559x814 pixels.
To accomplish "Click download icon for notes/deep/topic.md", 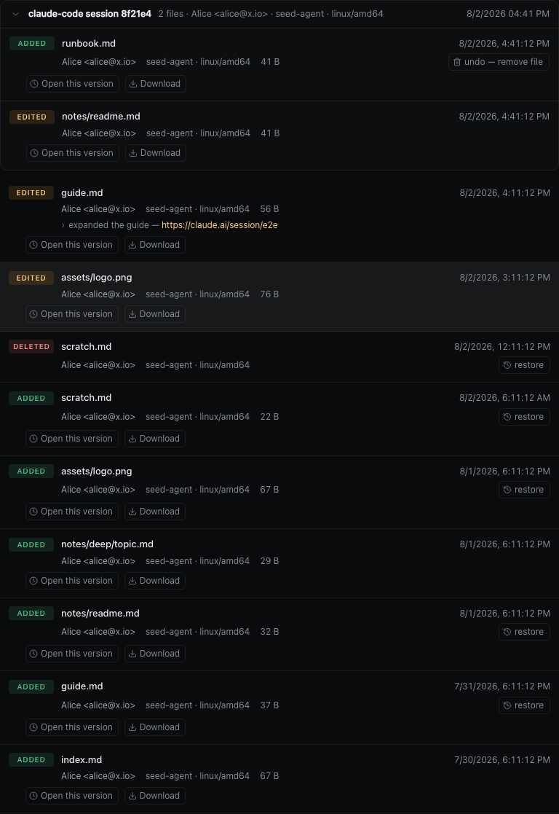I will 132,581.
